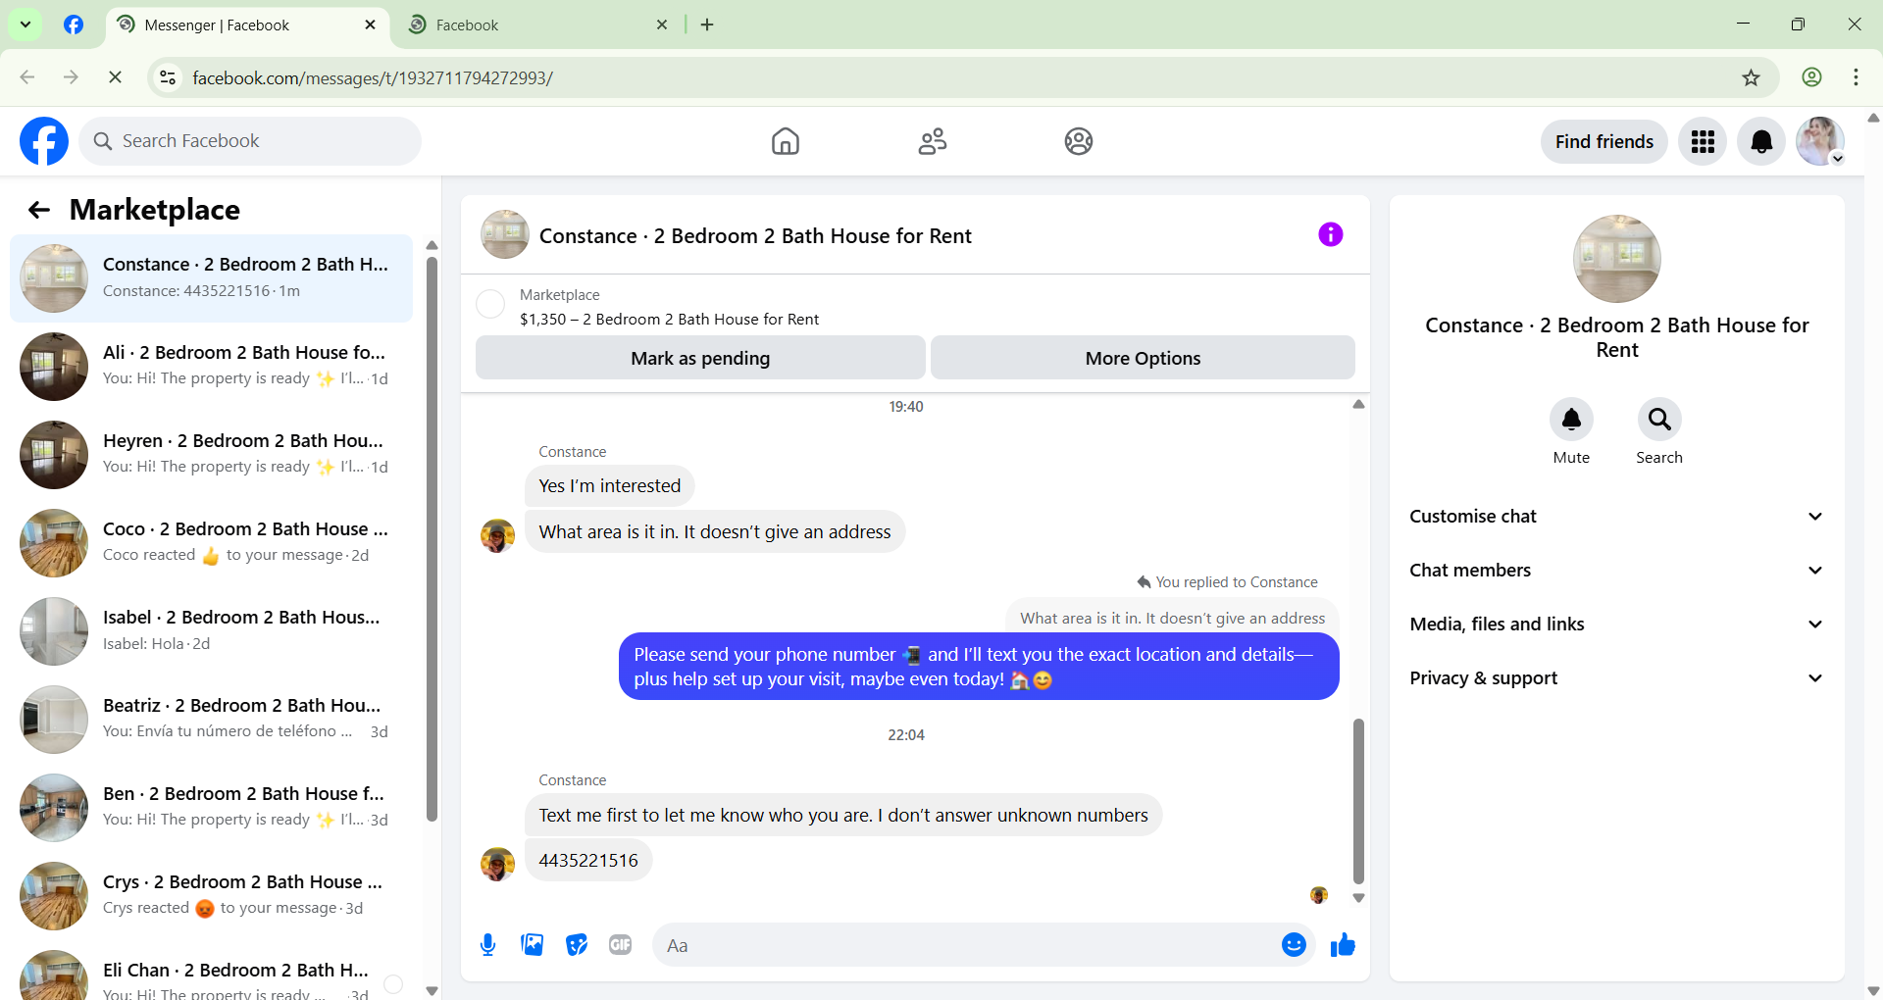The image size is (1883, 1000).
Task: Open Ben conversation in list
Action: pyautogui.click(x=211, y=808)
